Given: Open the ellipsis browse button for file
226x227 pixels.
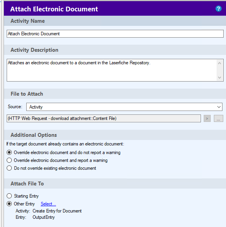Looking at the screenshot, I should click(218, 118).
